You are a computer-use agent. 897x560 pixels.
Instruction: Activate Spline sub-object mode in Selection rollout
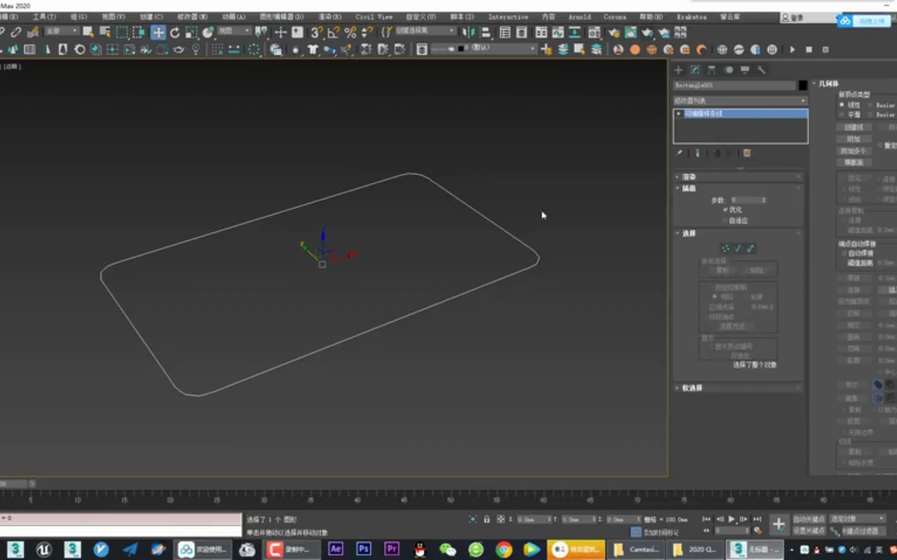(x=750, y=248)
